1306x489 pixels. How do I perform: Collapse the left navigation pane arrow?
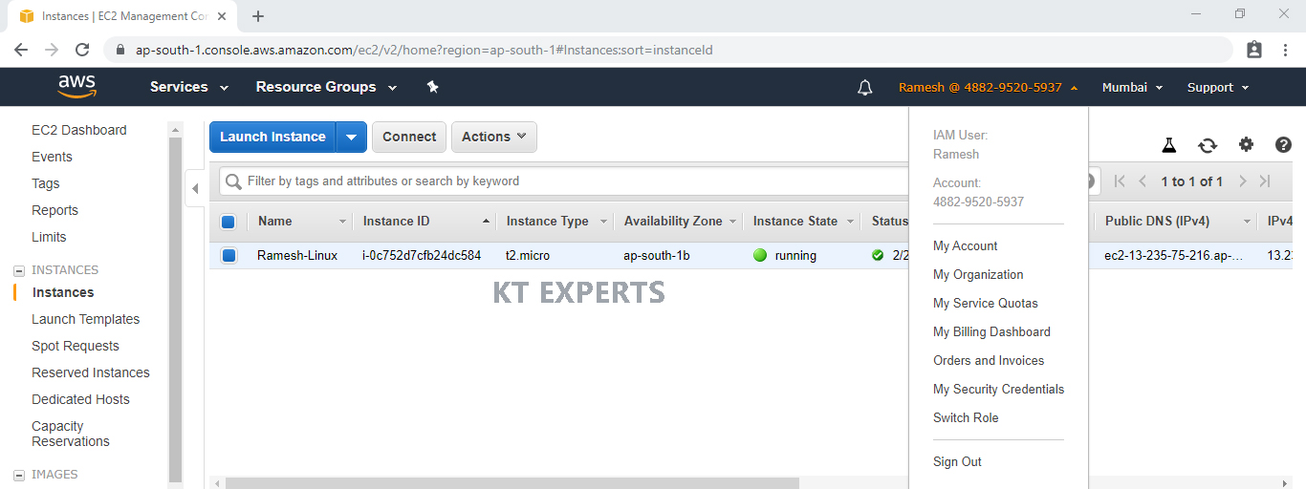point(195,188)
